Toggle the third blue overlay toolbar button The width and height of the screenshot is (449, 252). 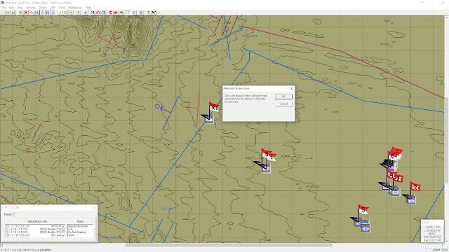tap(53, 13)
